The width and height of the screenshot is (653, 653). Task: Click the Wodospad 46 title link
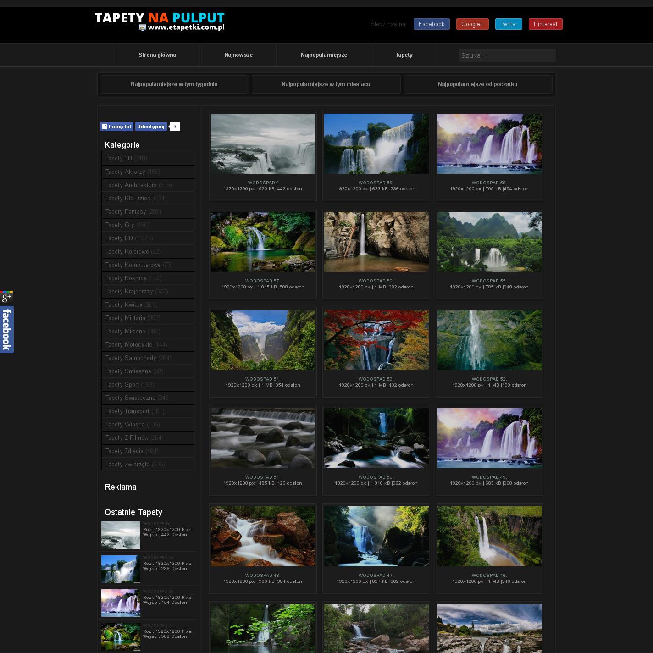489,575
